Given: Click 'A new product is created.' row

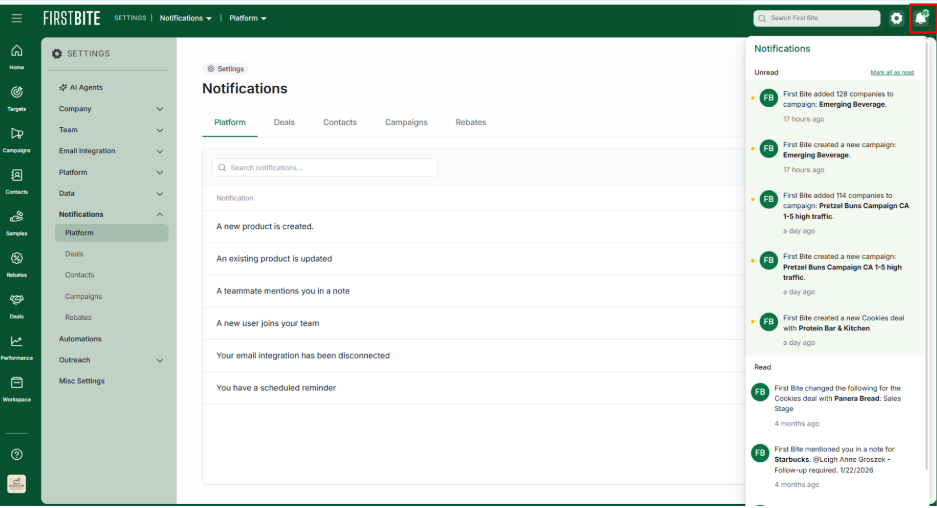Looking at the screenshot, I should click(x=474, y=227).
